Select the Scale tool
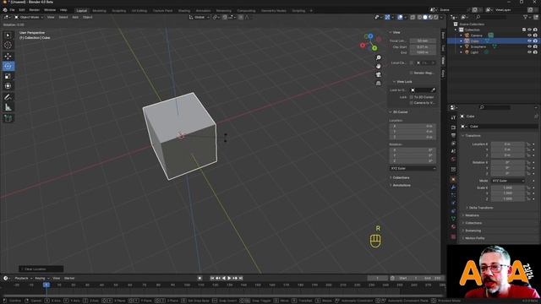 point(8,76)
